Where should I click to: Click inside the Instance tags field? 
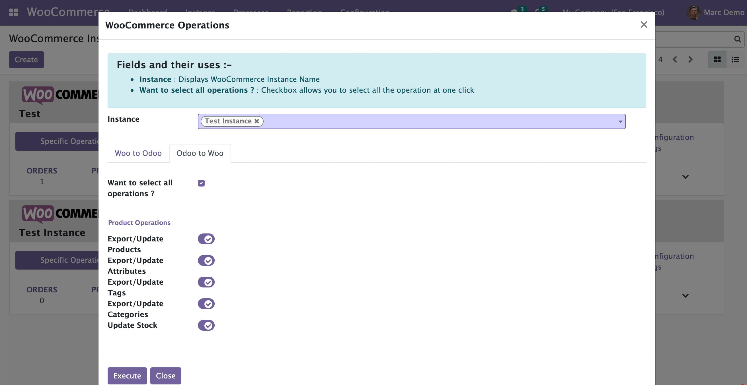coord(435,121)
